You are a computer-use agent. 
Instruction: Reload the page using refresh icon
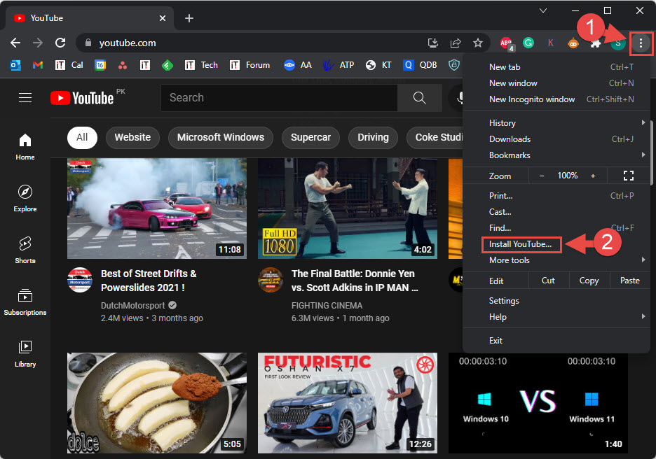pyautogui.click(x=60, y=43)
